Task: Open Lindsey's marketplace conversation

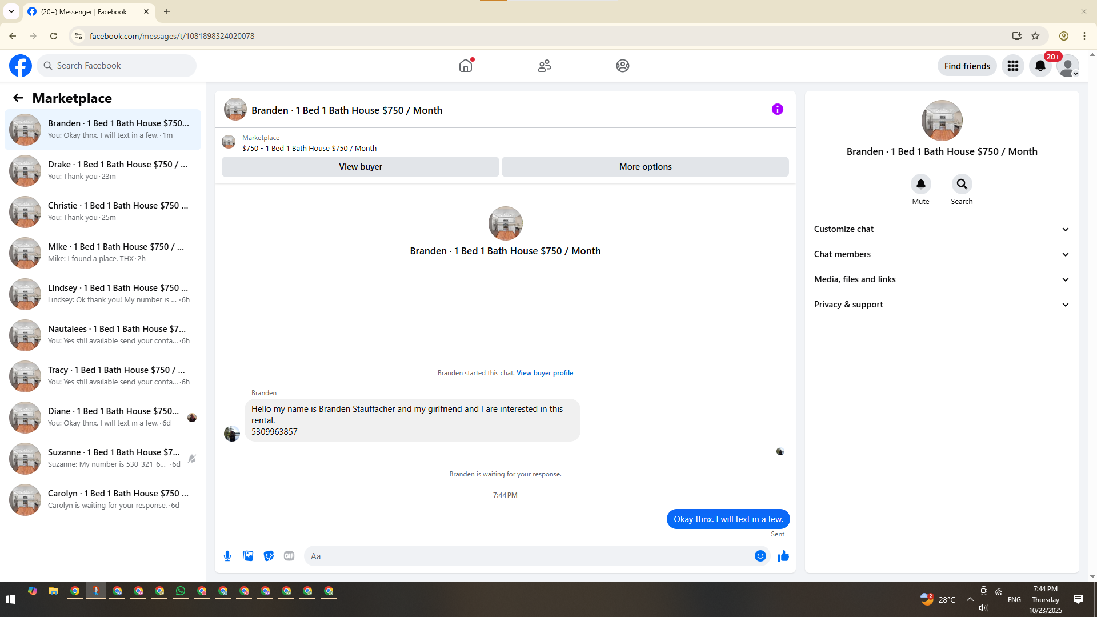Action: click(103, 294)
